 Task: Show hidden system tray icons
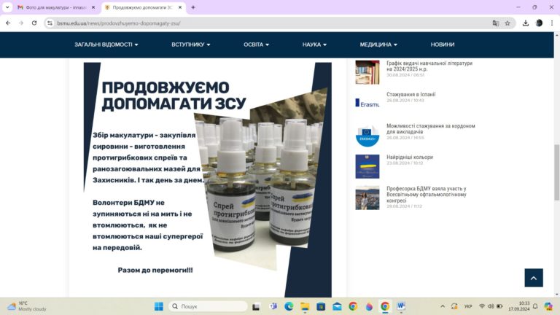click(443, 306)
